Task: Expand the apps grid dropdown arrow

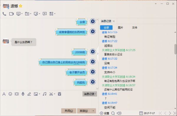Action: click(x=55, y=14)
